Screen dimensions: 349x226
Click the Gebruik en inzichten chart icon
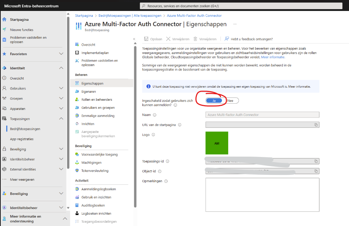pyautogui.click(x=77, y=197)
